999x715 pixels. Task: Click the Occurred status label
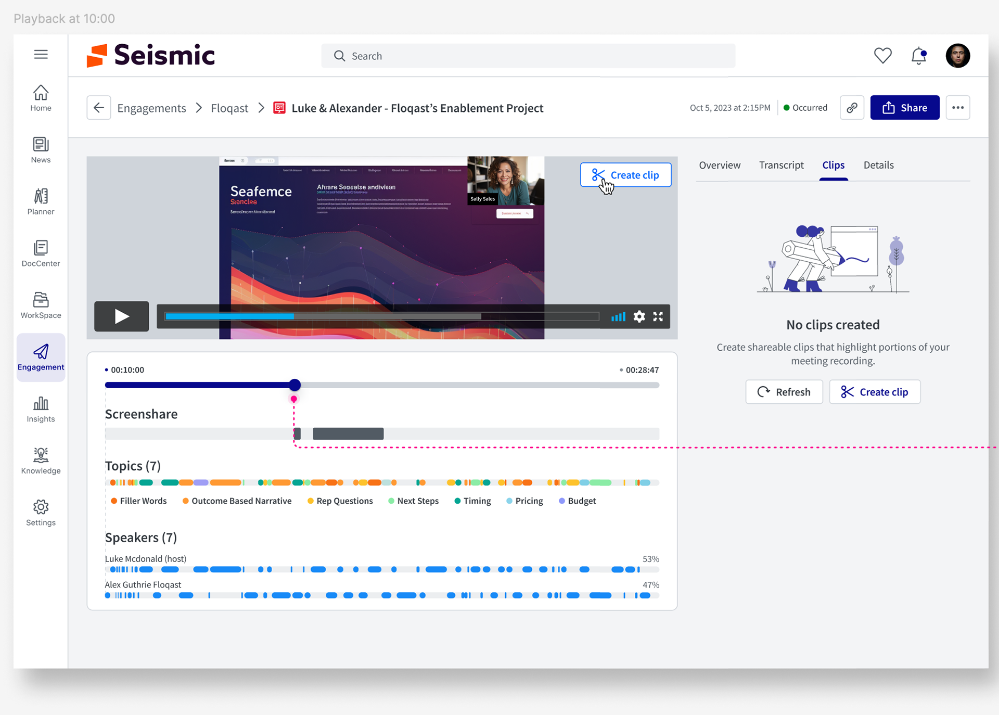pos(805,108)
